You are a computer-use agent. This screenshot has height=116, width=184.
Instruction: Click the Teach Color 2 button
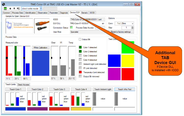37,89
